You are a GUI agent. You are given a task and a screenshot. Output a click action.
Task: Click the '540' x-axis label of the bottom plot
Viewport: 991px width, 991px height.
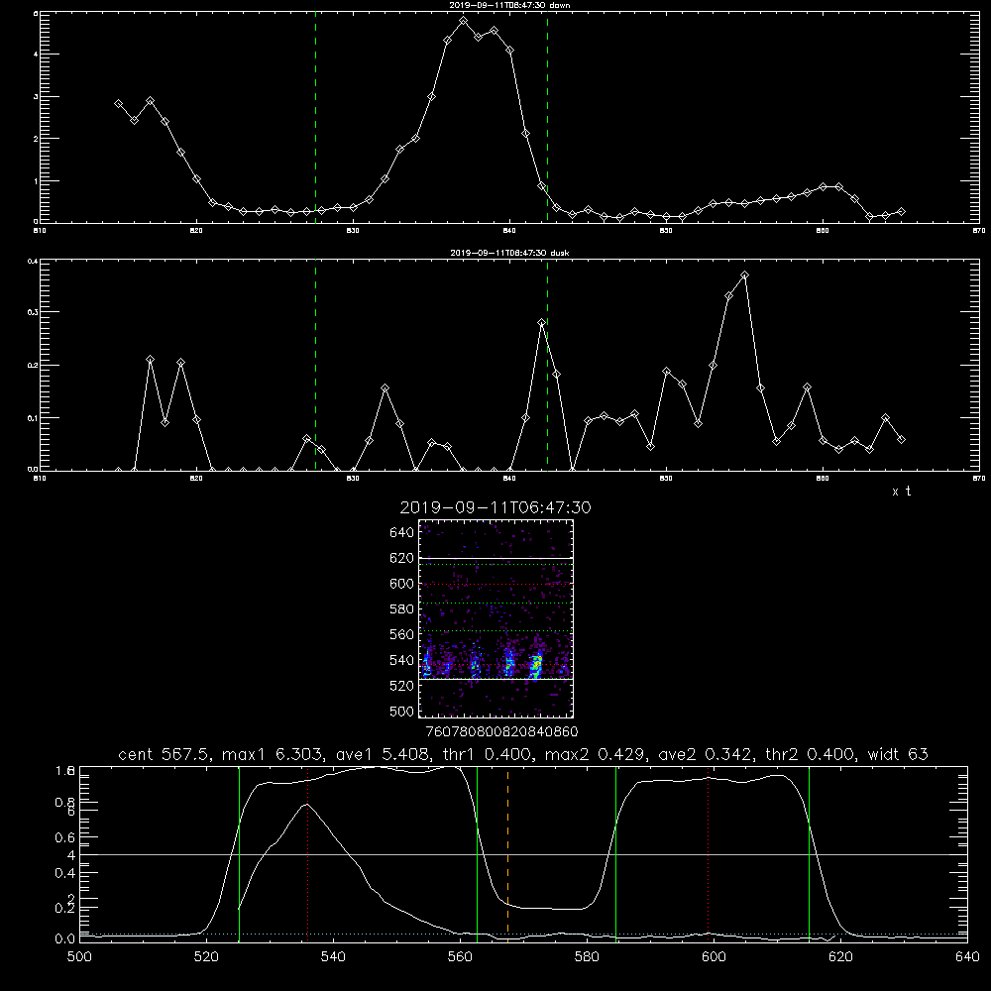pos(333,956)
